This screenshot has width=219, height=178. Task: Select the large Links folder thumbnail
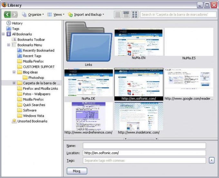click(89, 42)
